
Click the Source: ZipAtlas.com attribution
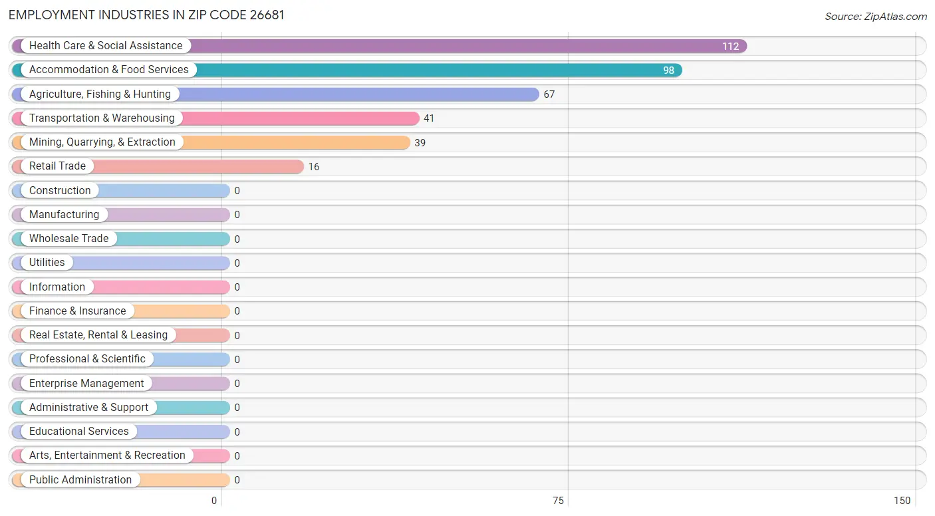[876, 17]
